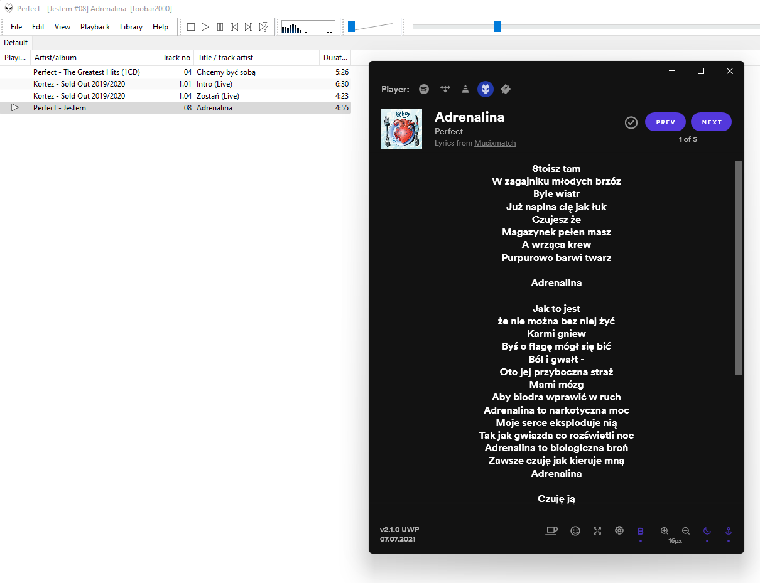
Task: Open the Help menu
Action: click(160, 27)
